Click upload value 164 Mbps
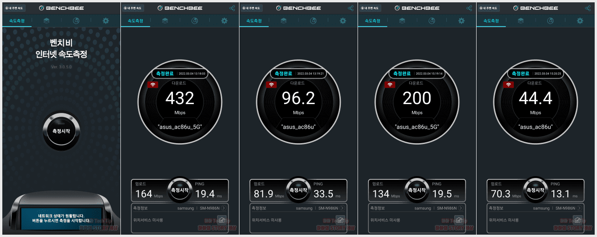 click(x=144, y=193)
